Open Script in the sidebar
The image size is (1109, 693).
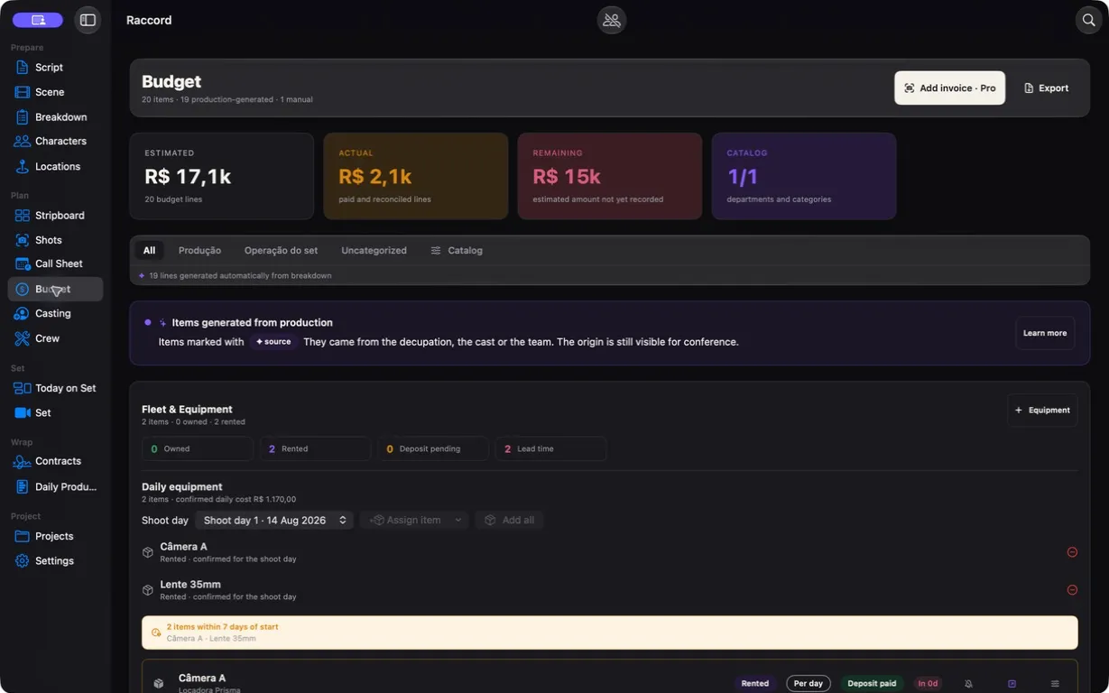[55, 68]
